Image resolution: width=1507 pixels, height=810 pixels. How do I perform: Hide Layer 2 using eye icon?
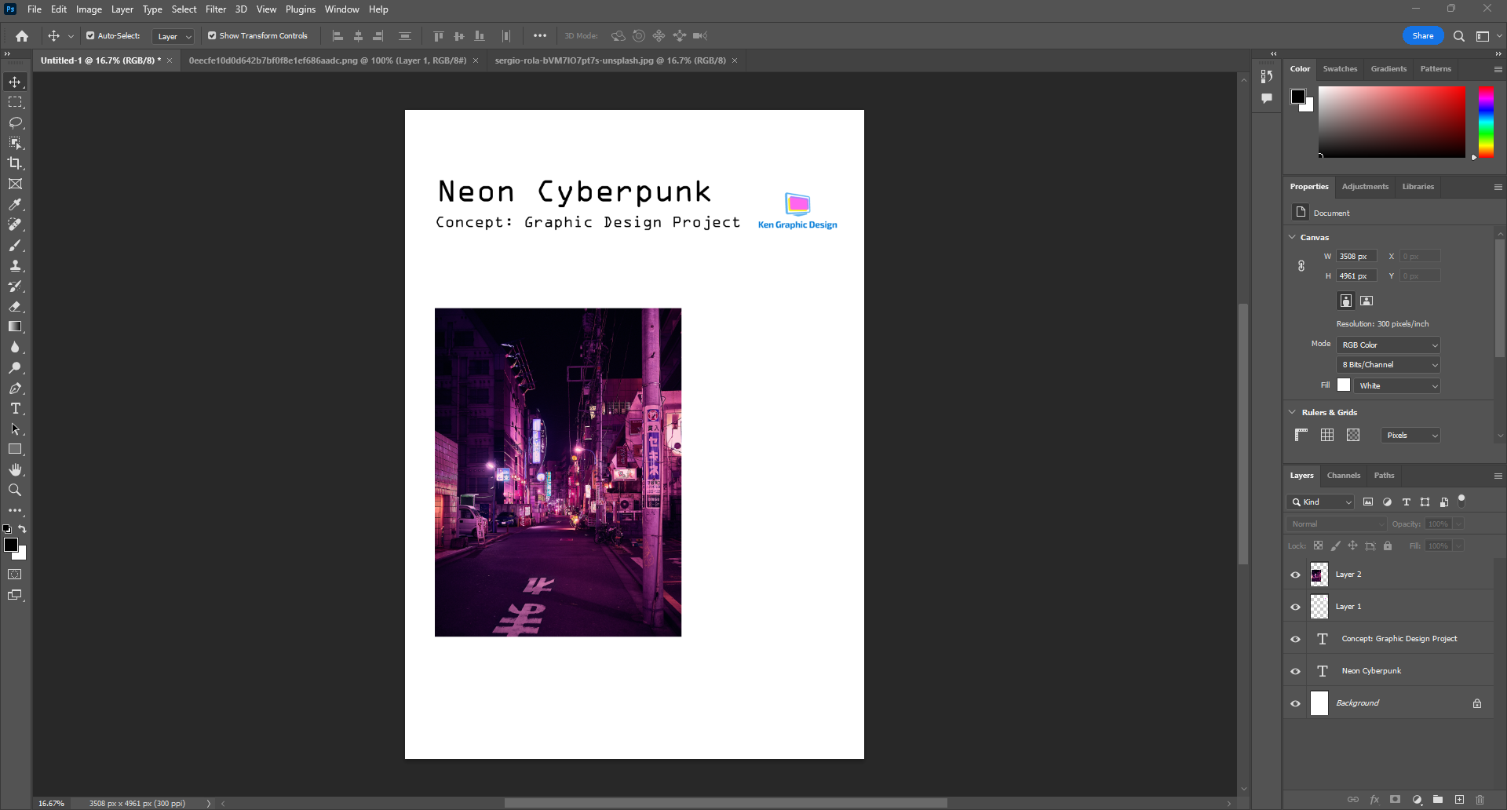tap(1295, 575)
